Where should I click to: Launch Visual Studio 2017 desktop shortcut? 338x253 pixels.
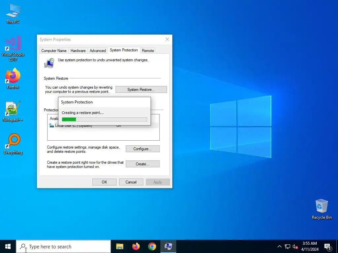(x=13, y=48)
